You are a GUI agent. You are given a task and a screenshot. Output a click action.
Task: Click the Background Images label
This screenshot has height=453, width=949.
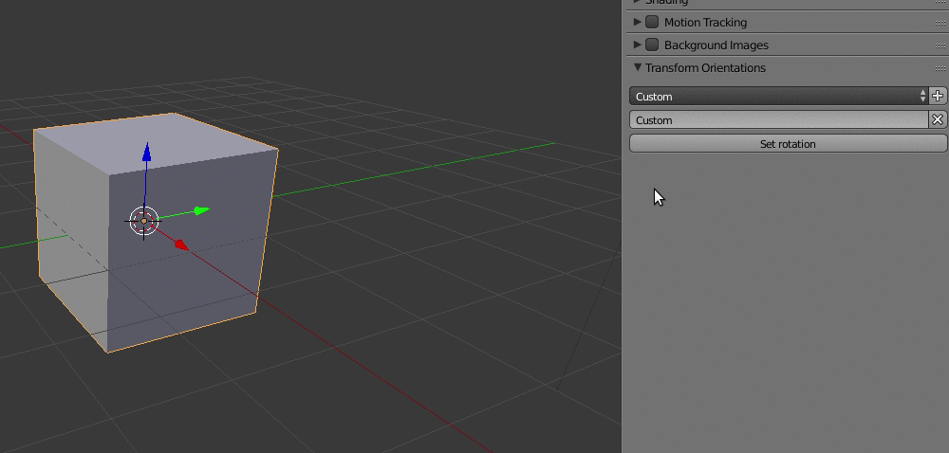pyautogui.click(x=716, y=45)
